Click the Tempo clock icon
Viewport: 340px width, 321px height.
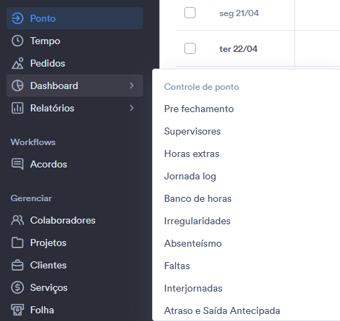point(18,41)
